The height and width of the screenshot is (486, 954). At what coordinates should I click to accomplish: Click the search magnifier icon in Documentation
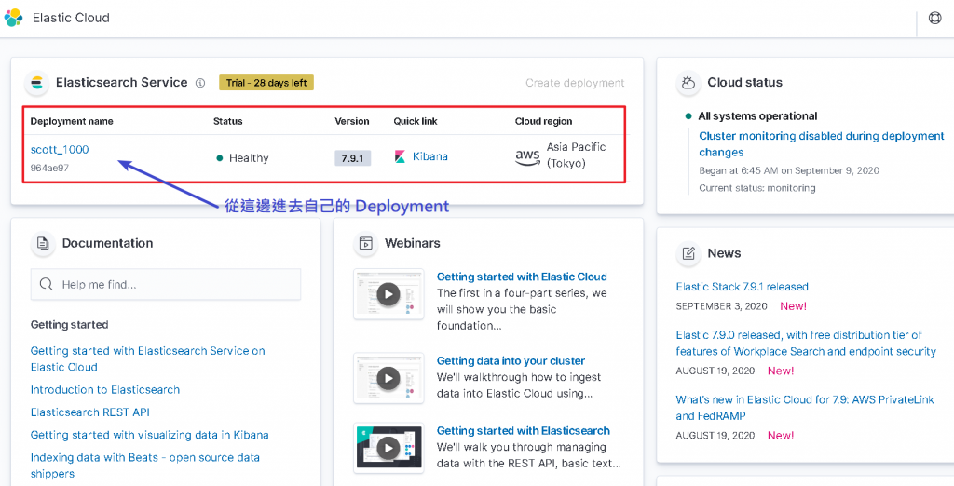click(x=46, y=284)
